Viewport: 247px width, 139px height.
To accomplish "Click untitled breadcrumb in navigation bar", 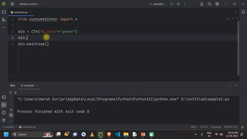I will coord(8,127).
